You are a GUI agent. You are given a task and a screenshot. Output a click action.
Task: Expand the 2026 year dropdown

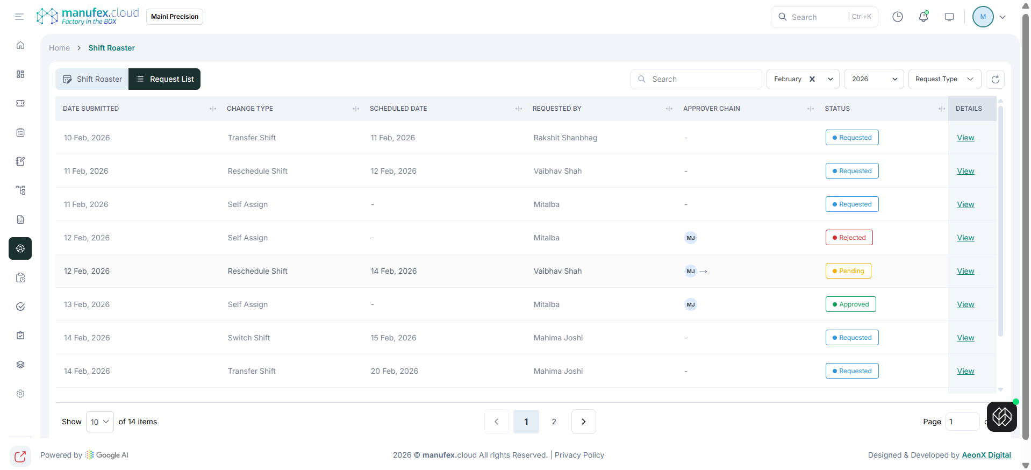[874, 79]
